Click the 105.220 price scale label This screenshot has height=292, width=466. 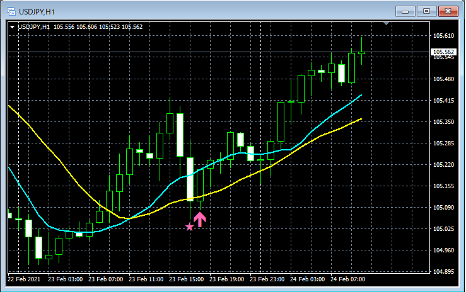pos(444,165)
